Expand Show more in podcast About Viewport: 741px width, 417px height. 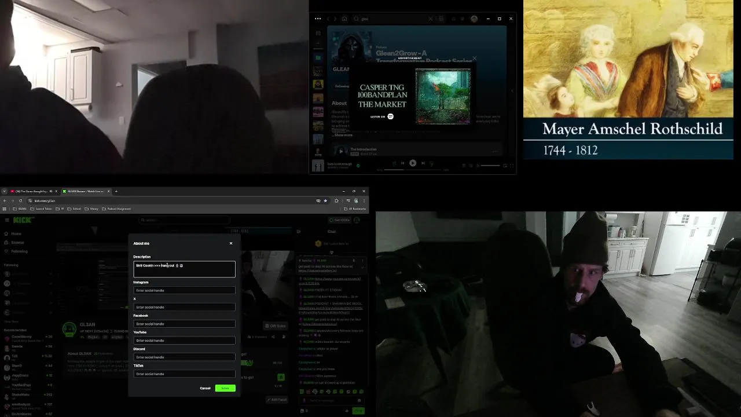pyautogui.click(x=343, y=135)
